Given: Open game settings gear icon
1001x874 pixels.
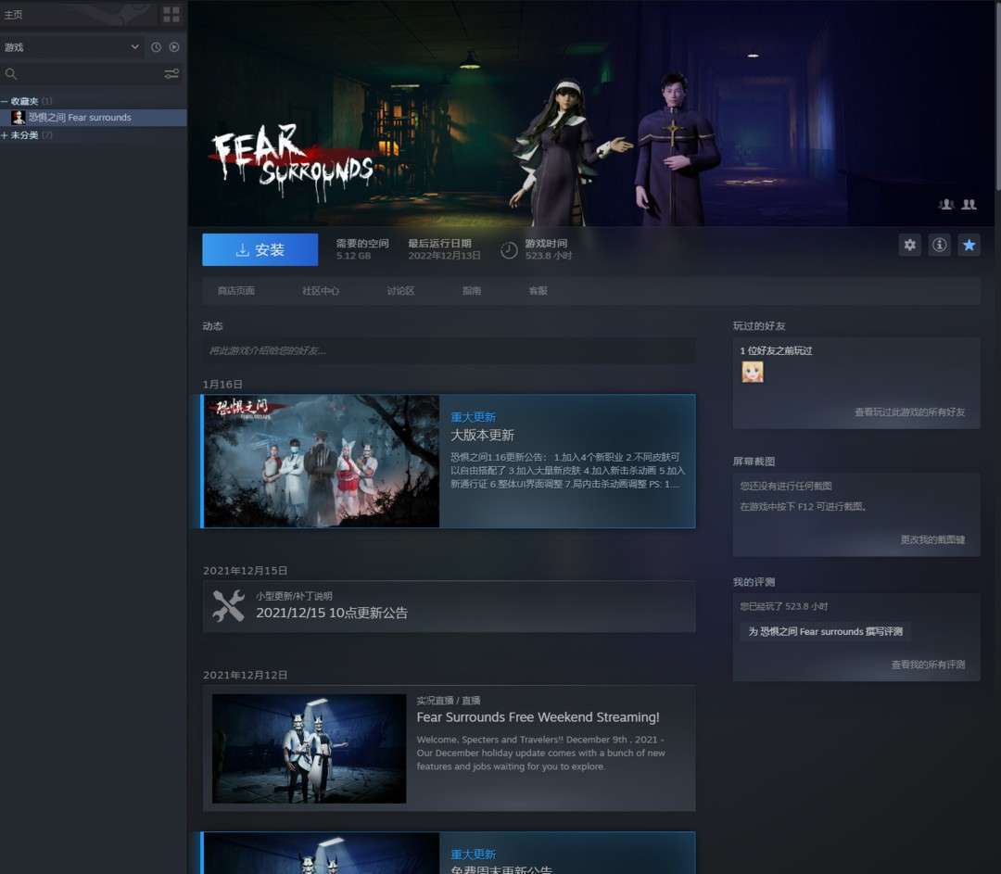Looking at the screenshot, I should (x=910, y=245).
